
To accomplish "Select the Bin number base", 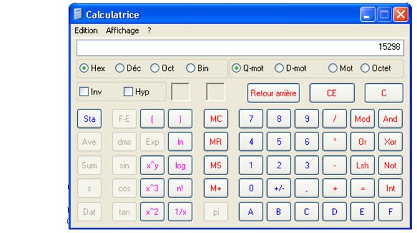I will click(190, 68).
